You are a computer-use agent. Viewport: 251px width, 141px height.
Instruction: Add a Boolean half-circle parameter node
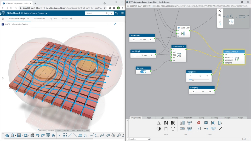[x=158, y=128]
